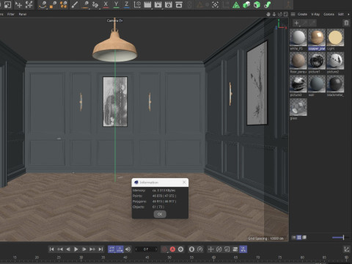Open the timeline graph icon
This screenshot has width=352, height=264.
click(x=347, y=249)
